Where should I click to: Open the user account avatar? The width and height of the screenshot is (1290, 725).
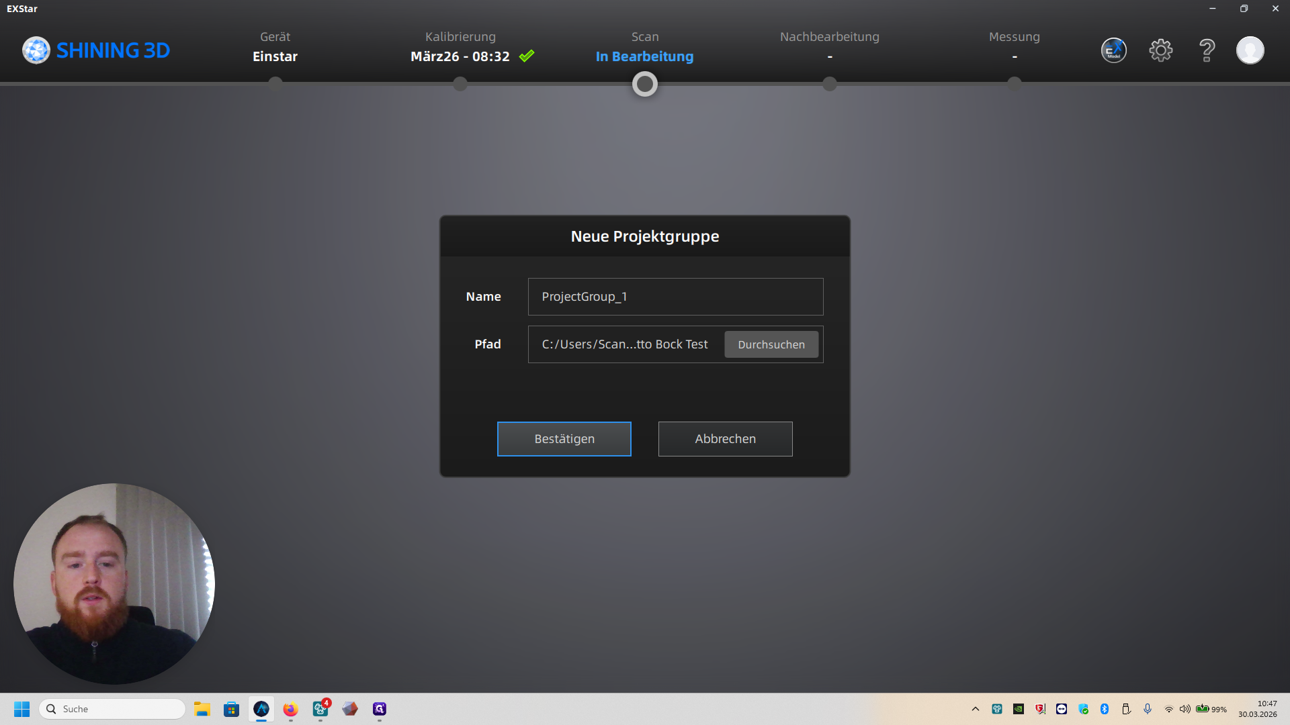1250,50
